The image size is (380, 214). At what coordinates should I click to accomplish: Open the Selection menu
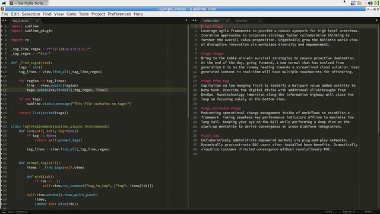click(31, 14)
